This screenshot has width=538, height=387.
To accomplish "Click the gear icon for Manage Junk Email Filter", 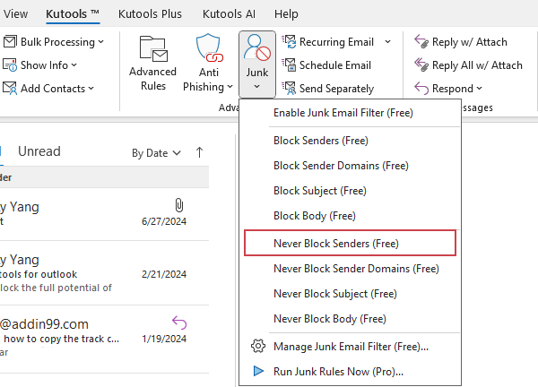I will pyautogui.click(x=258, y=346).
